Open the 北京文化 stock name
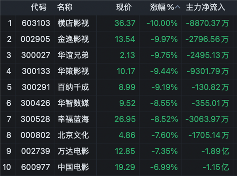 click(x=73, y=135)
